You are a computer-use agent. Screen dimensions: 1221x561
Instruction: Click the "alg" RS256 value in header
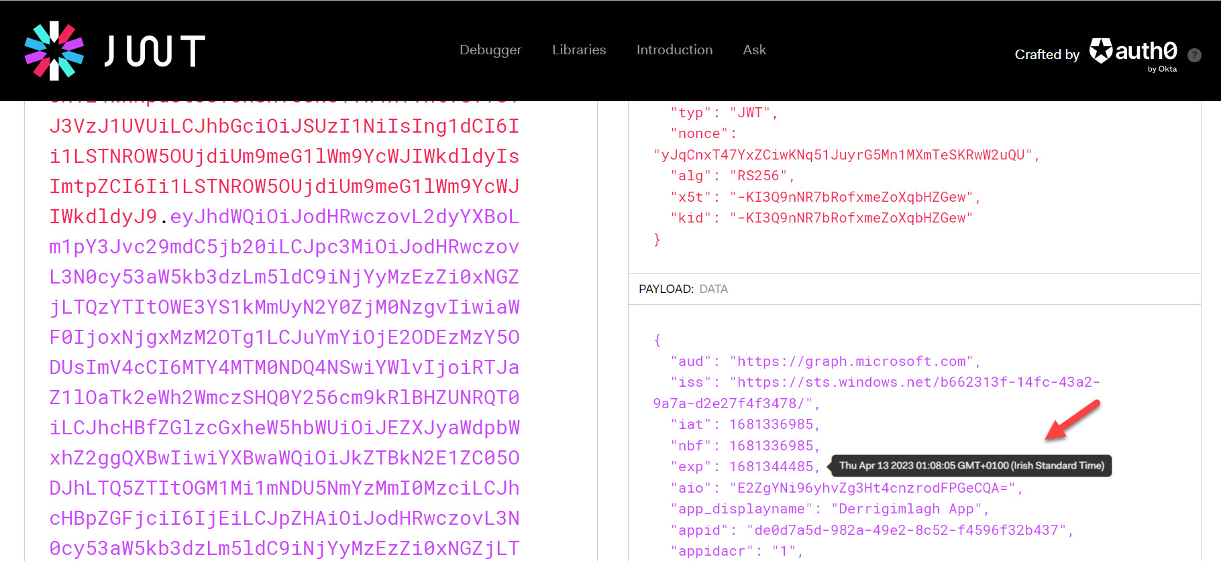[758, 176]
